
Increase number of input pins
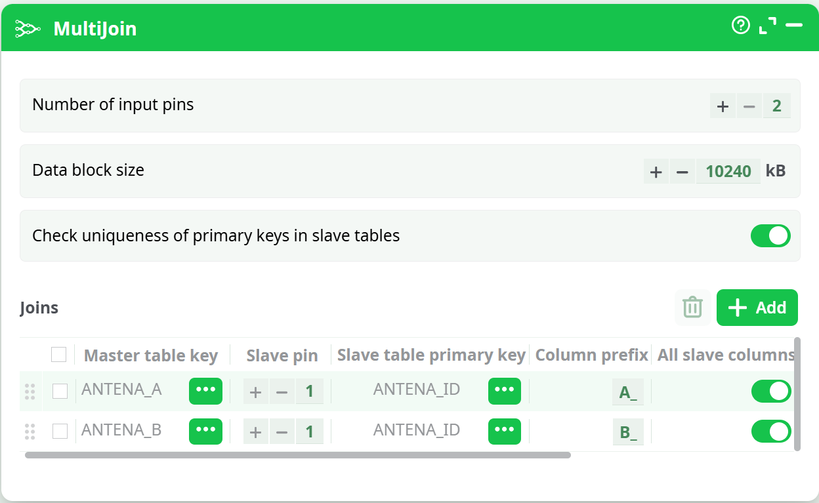pyautogui.click(x=723, y=106)
